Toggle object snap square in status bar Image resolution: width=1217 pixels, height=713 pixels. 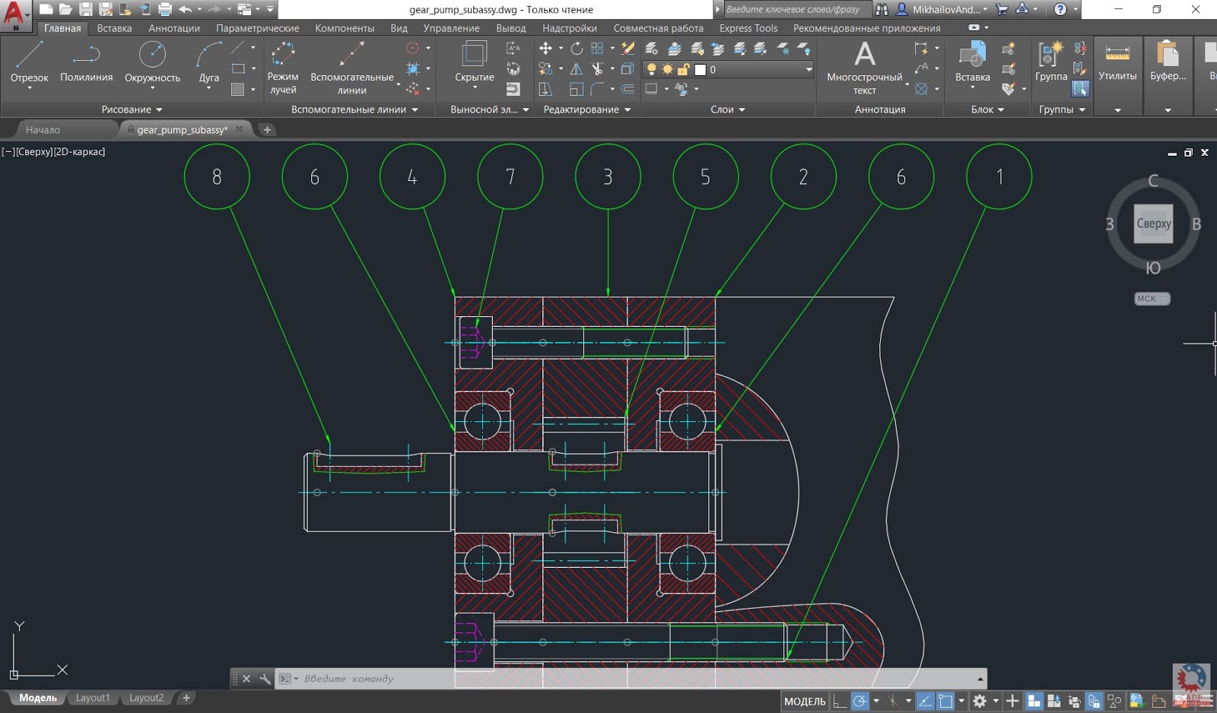coord(945,701)
